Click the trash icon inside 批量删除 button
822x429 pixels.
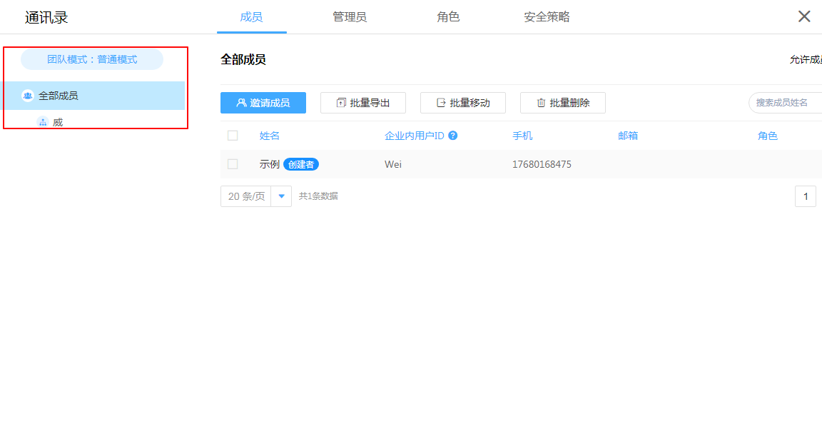coord(541,102)
